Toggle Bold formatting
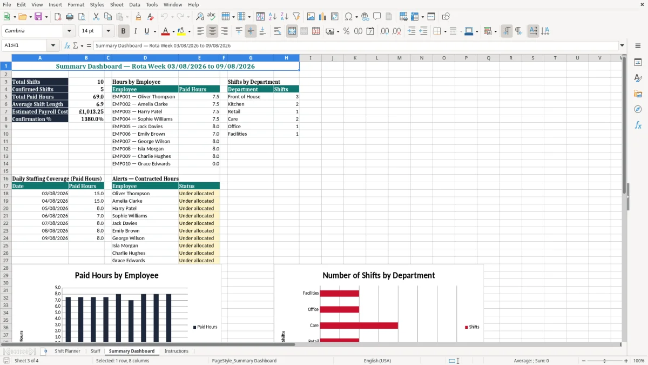Screen dimensions: 648x365 point(123,31)
